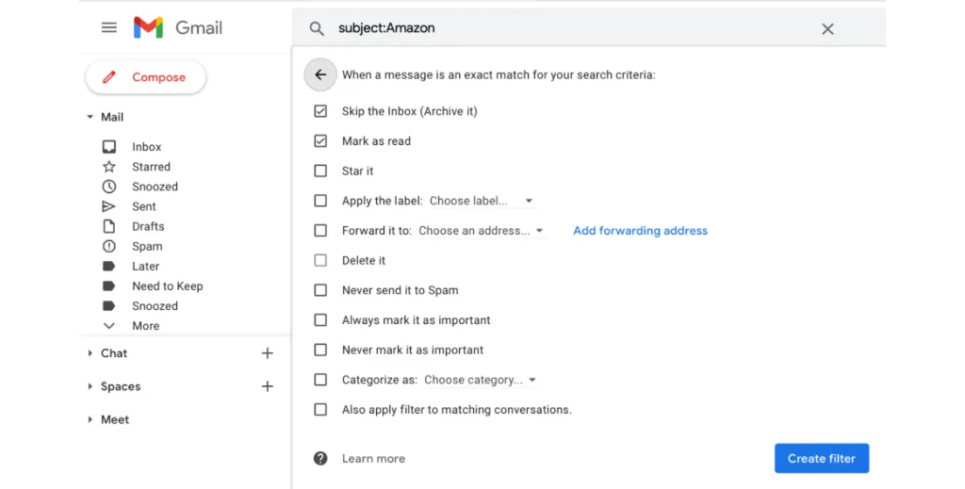Click the first Snoozed clock icon
Image resolution: width=965 pixels, height=489 pixels.
tap(109, 187)
